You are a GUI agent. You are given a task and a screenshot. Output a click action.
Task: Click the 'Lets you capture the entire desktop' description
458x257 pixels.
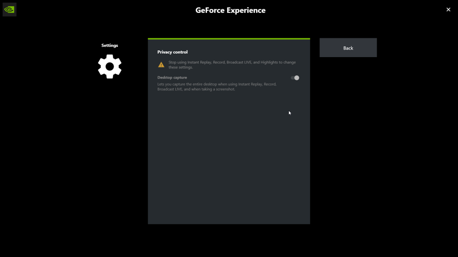coord(217,87)
